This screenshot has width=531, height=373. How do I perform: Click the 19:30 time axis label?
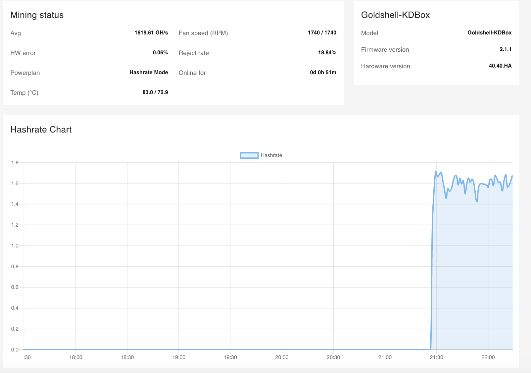tap(230, 357)
